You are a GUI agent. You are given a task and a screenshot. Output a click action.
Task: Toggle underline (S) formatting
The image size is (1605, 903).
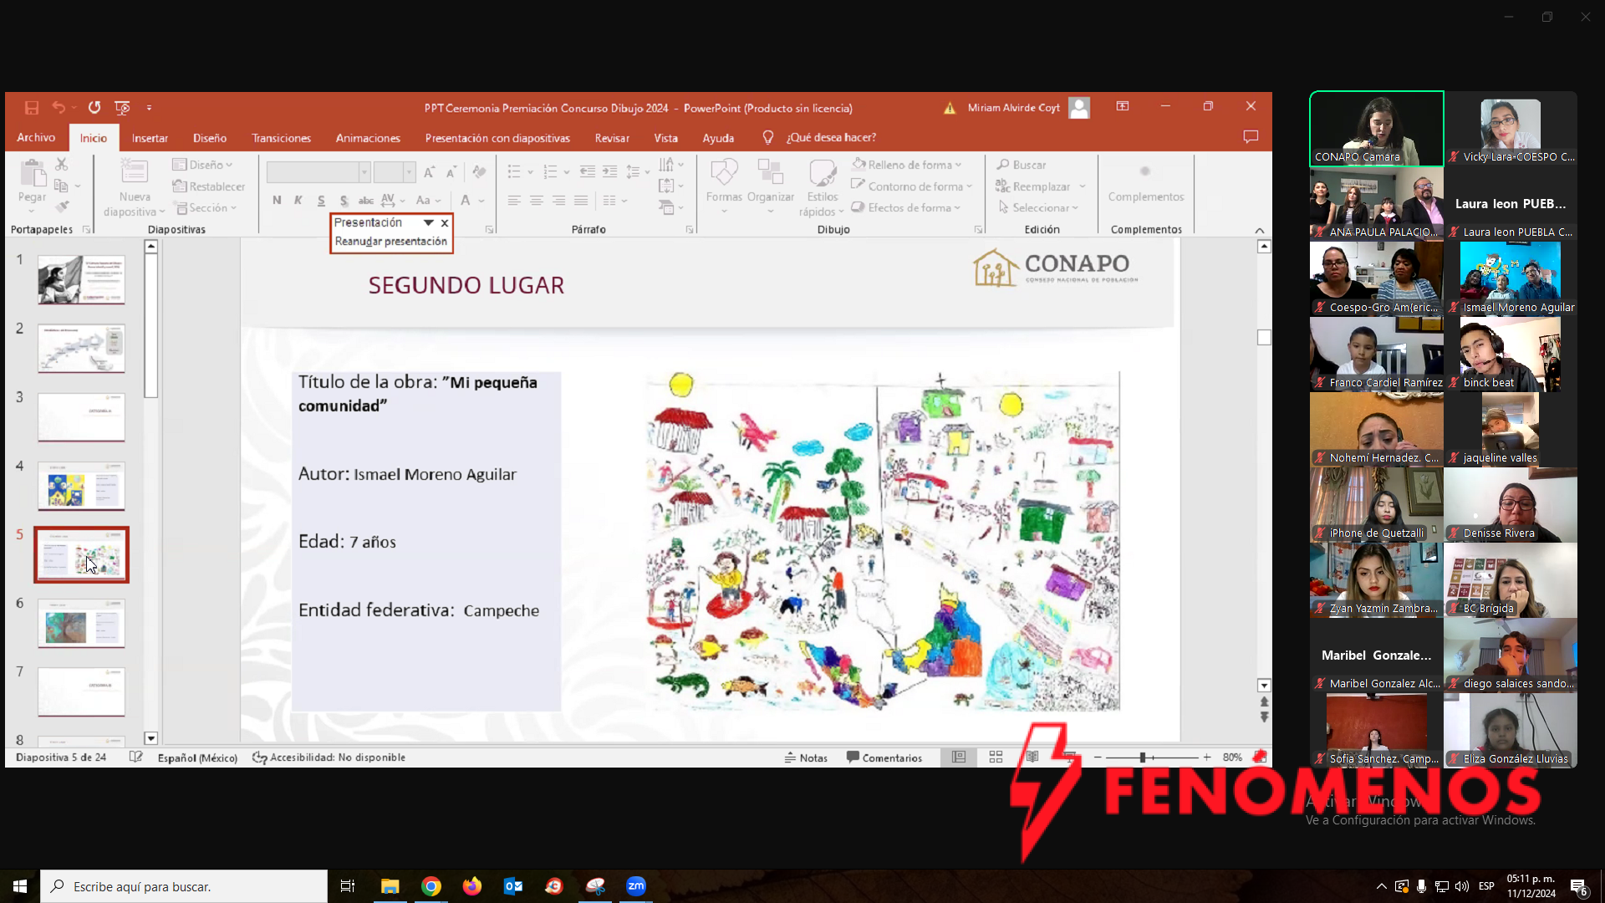tap(321, 200)
